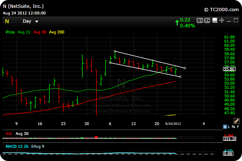Open the Day timeframe dropdown
This screenshot has width=242, height=161.
click(30, 21)
